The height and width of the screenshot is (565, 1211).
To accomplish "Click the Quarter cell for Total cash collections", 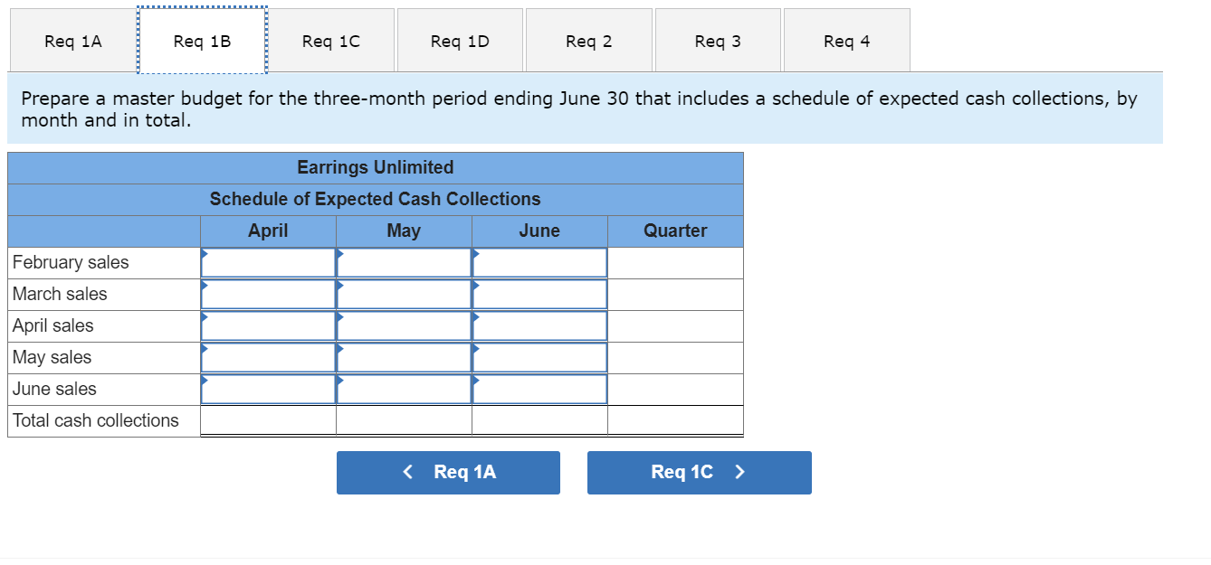I will click(x=674, y=419).
